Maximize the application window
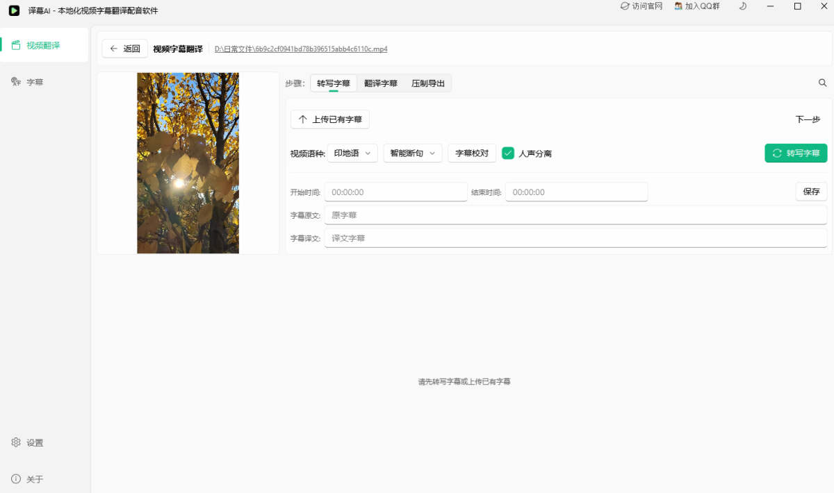Screen dimensions: 834x493 click(x=797, y=6)
